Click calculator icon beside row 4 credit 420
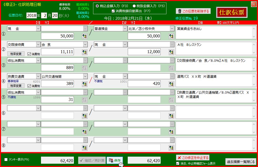The height and width of the screenshot is (167, 258). 171,84
